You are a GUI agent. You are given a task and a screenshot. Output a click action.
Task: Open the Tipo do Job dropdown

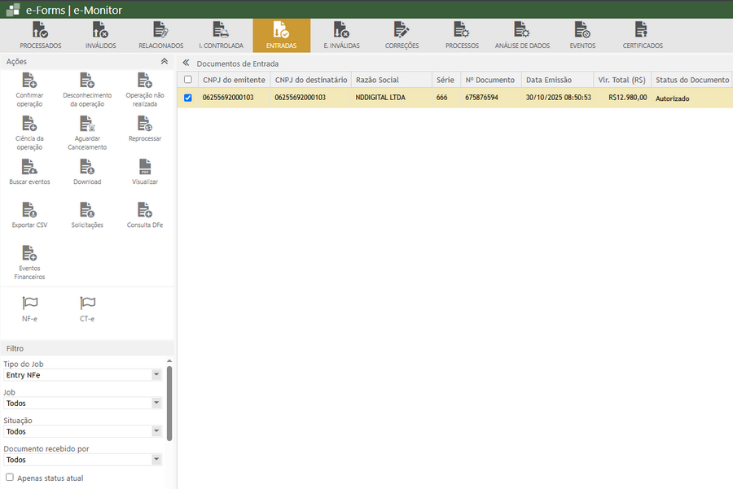coord(156,375)
